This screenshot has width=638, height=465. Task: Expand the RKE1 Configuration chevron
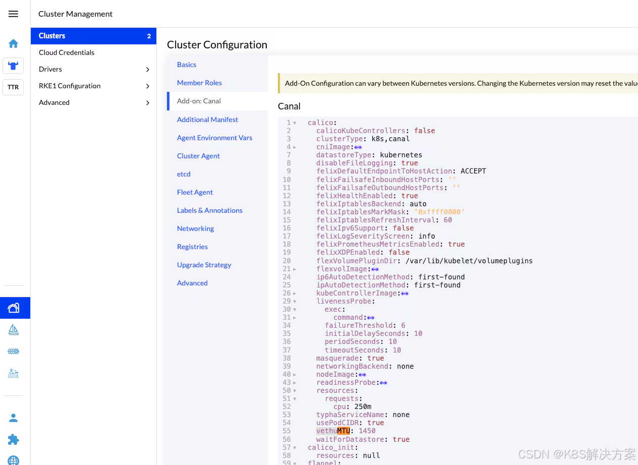pyautogui.click(x=148, y=86)
